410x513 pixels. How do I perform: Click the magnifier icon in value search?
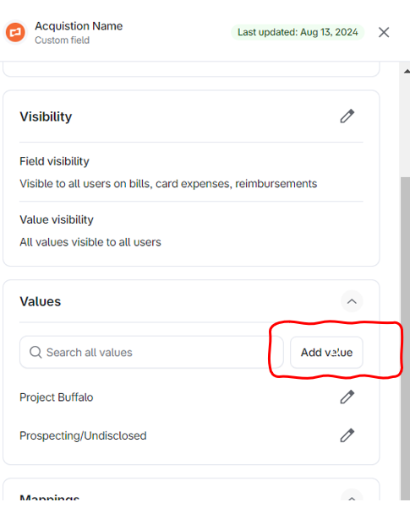(36, 353)
